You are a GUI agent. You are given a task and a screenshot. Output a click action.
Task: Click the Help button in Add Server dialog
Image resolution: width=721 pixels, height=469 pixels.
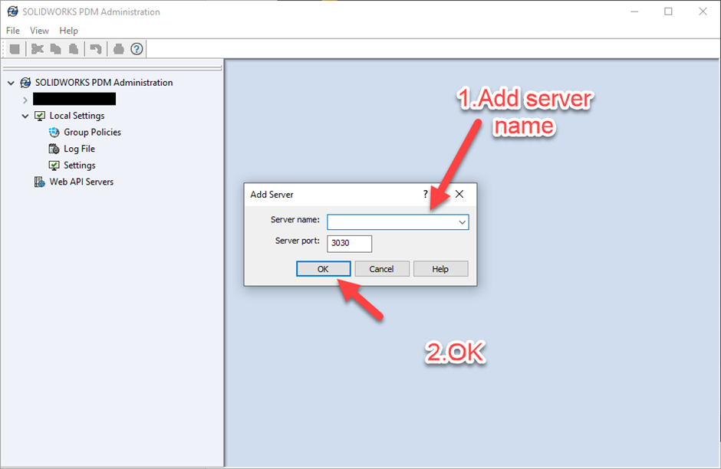(x=440, y=269)
